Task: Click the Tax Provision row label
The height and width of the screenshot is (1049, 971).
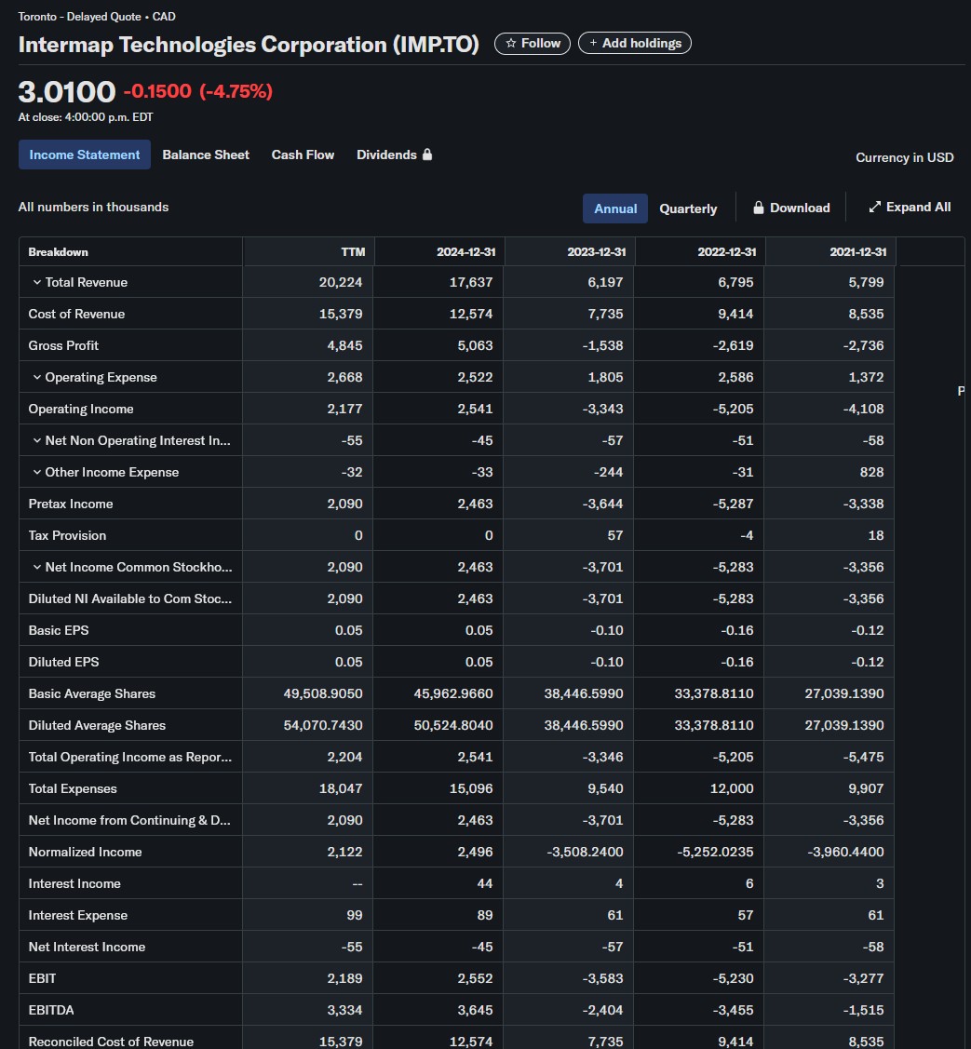Action: click(67, 536)
